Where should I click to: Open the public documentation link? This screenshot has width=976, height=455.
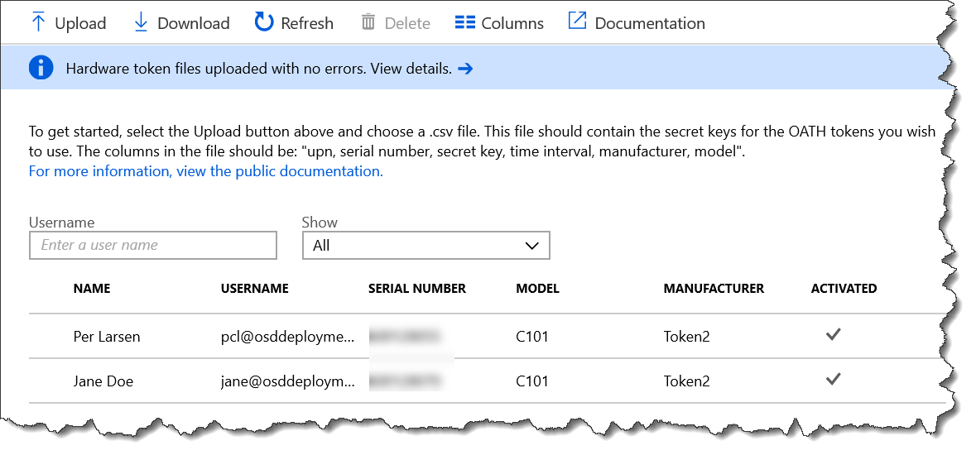(205, 171)
